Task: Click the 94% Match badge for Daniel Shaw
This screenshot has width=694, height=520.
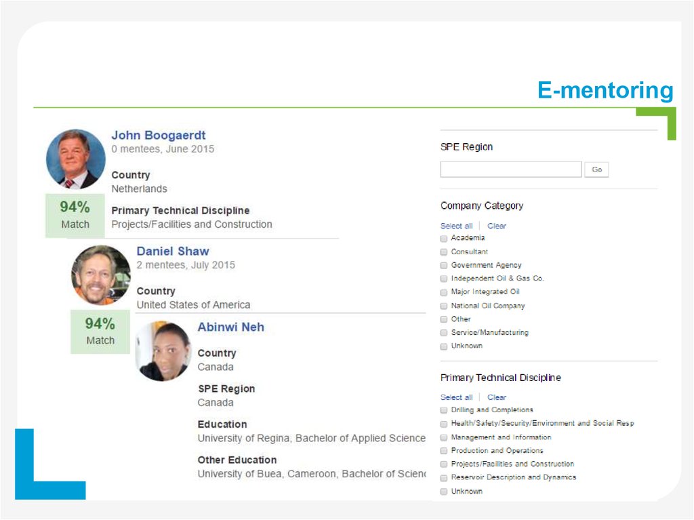Action: click(100, 332)
